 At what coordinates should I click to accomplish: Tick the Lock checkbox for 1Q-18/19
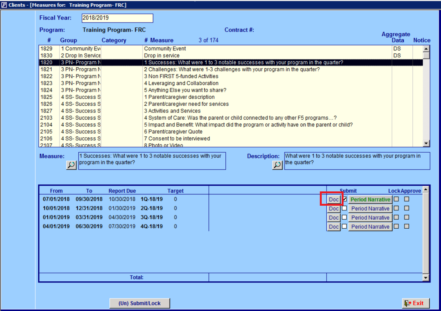coord(396,199)
